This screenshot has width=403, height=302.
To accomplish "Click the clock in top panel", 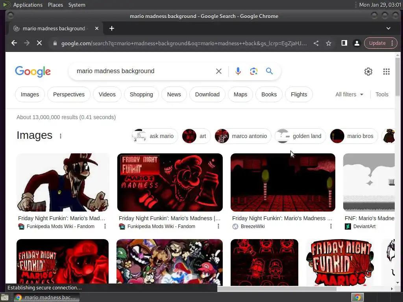I will pyautogui.click(x=380, y=5).
